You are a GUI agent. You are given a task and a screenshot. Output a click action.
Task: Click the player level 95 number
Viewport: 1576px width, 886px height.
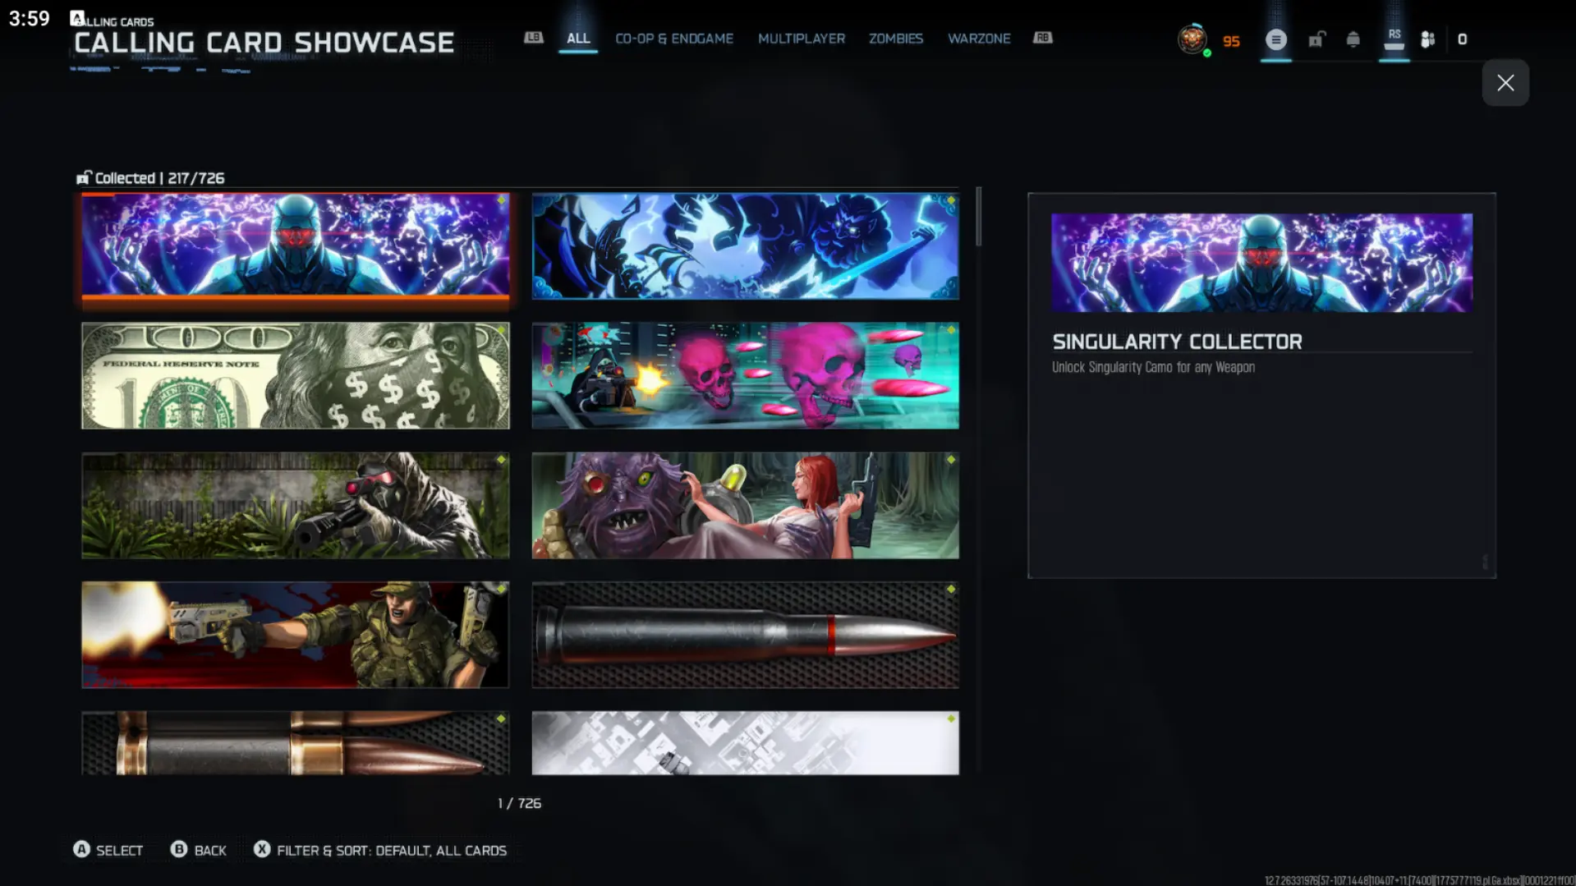pyautogui.click(x=1231, y=41)
